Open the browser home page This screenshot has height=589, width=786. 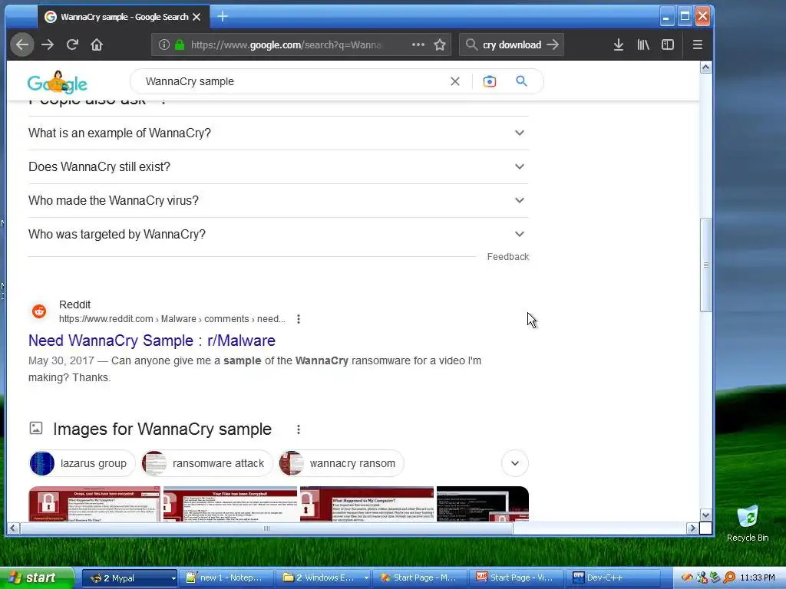tap(97, 44)
